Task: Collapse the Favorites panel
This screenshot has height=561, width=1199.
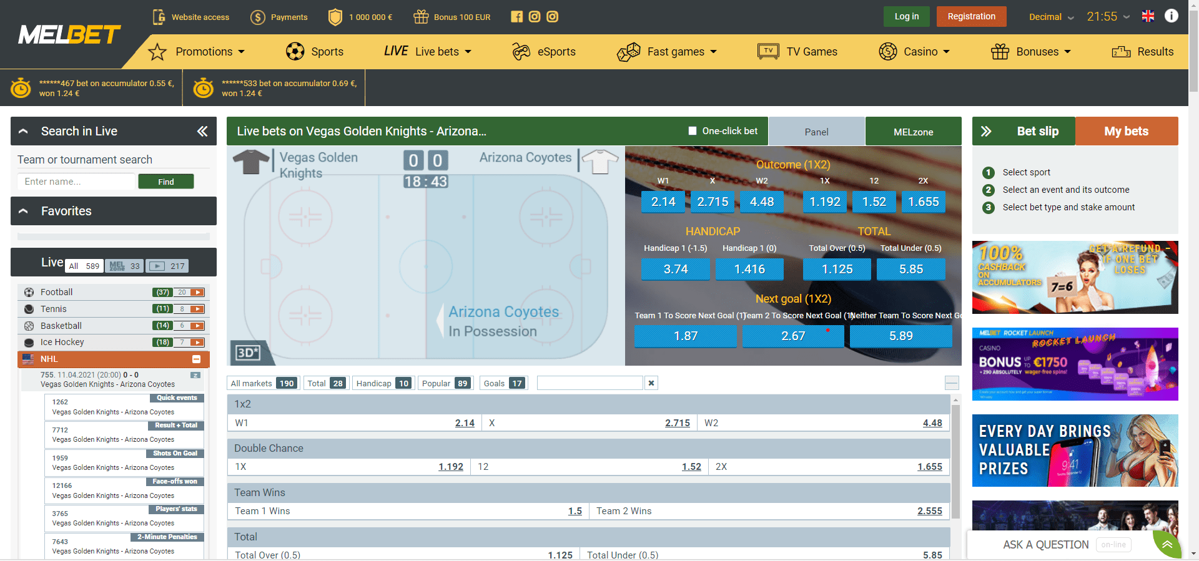Action: coord(23,211)
